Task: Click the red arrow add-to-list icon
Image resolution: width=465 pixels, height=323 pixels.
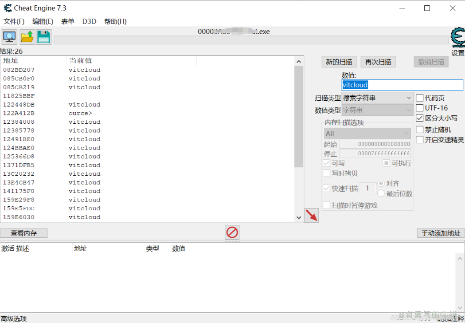Action: click(312, 216)
